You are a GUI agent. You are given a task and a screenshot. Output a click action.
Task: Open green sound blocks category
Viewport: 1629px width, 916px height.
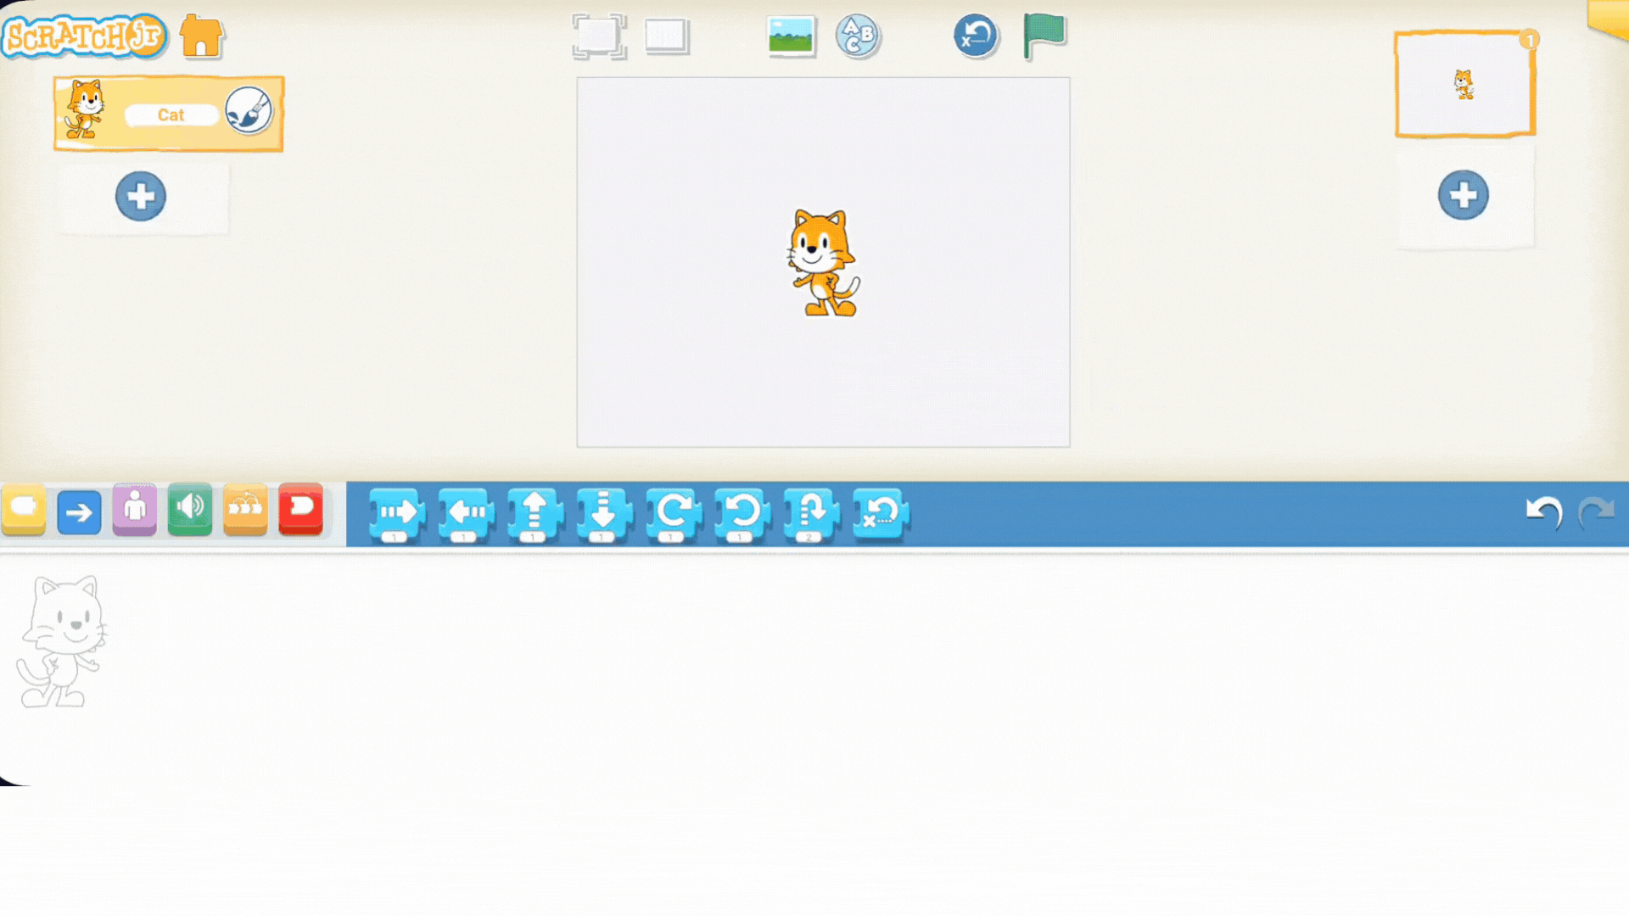190,510
